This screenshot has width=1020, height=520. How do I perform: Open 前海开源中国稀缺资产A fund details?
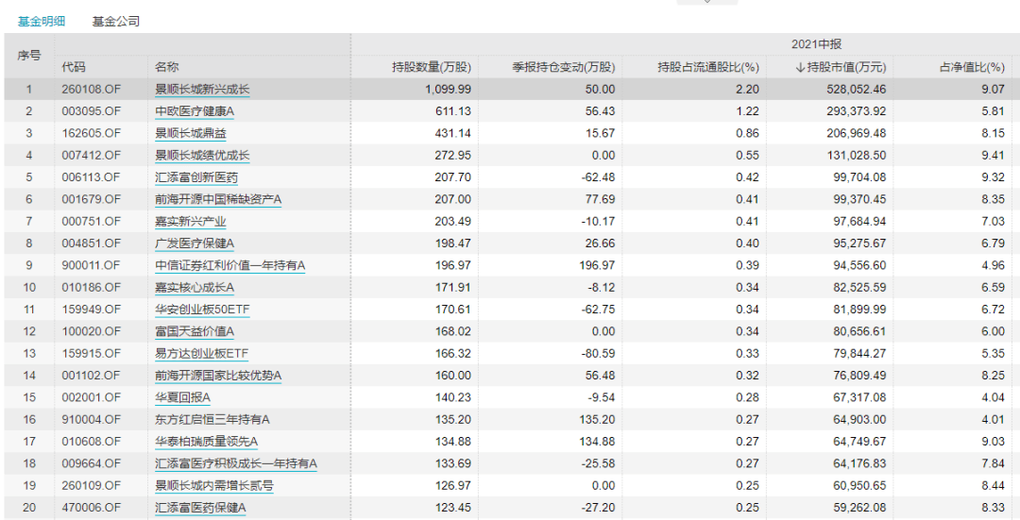click(218, 199)
